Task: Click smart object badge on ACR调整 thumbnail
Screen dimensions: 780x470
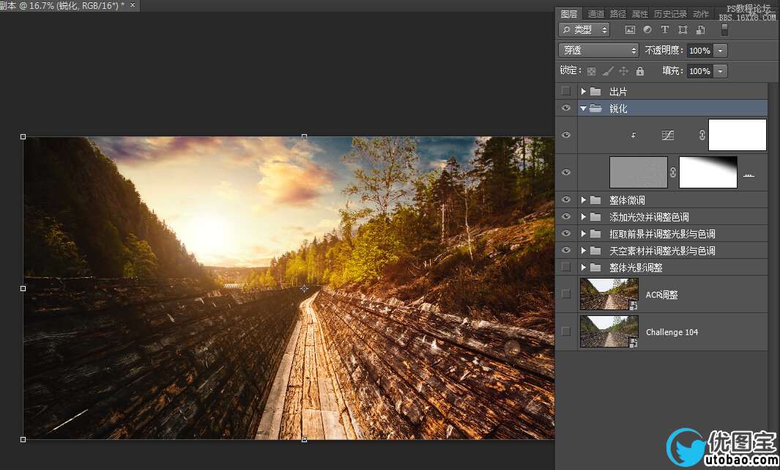Action: [x=634, y=305]
